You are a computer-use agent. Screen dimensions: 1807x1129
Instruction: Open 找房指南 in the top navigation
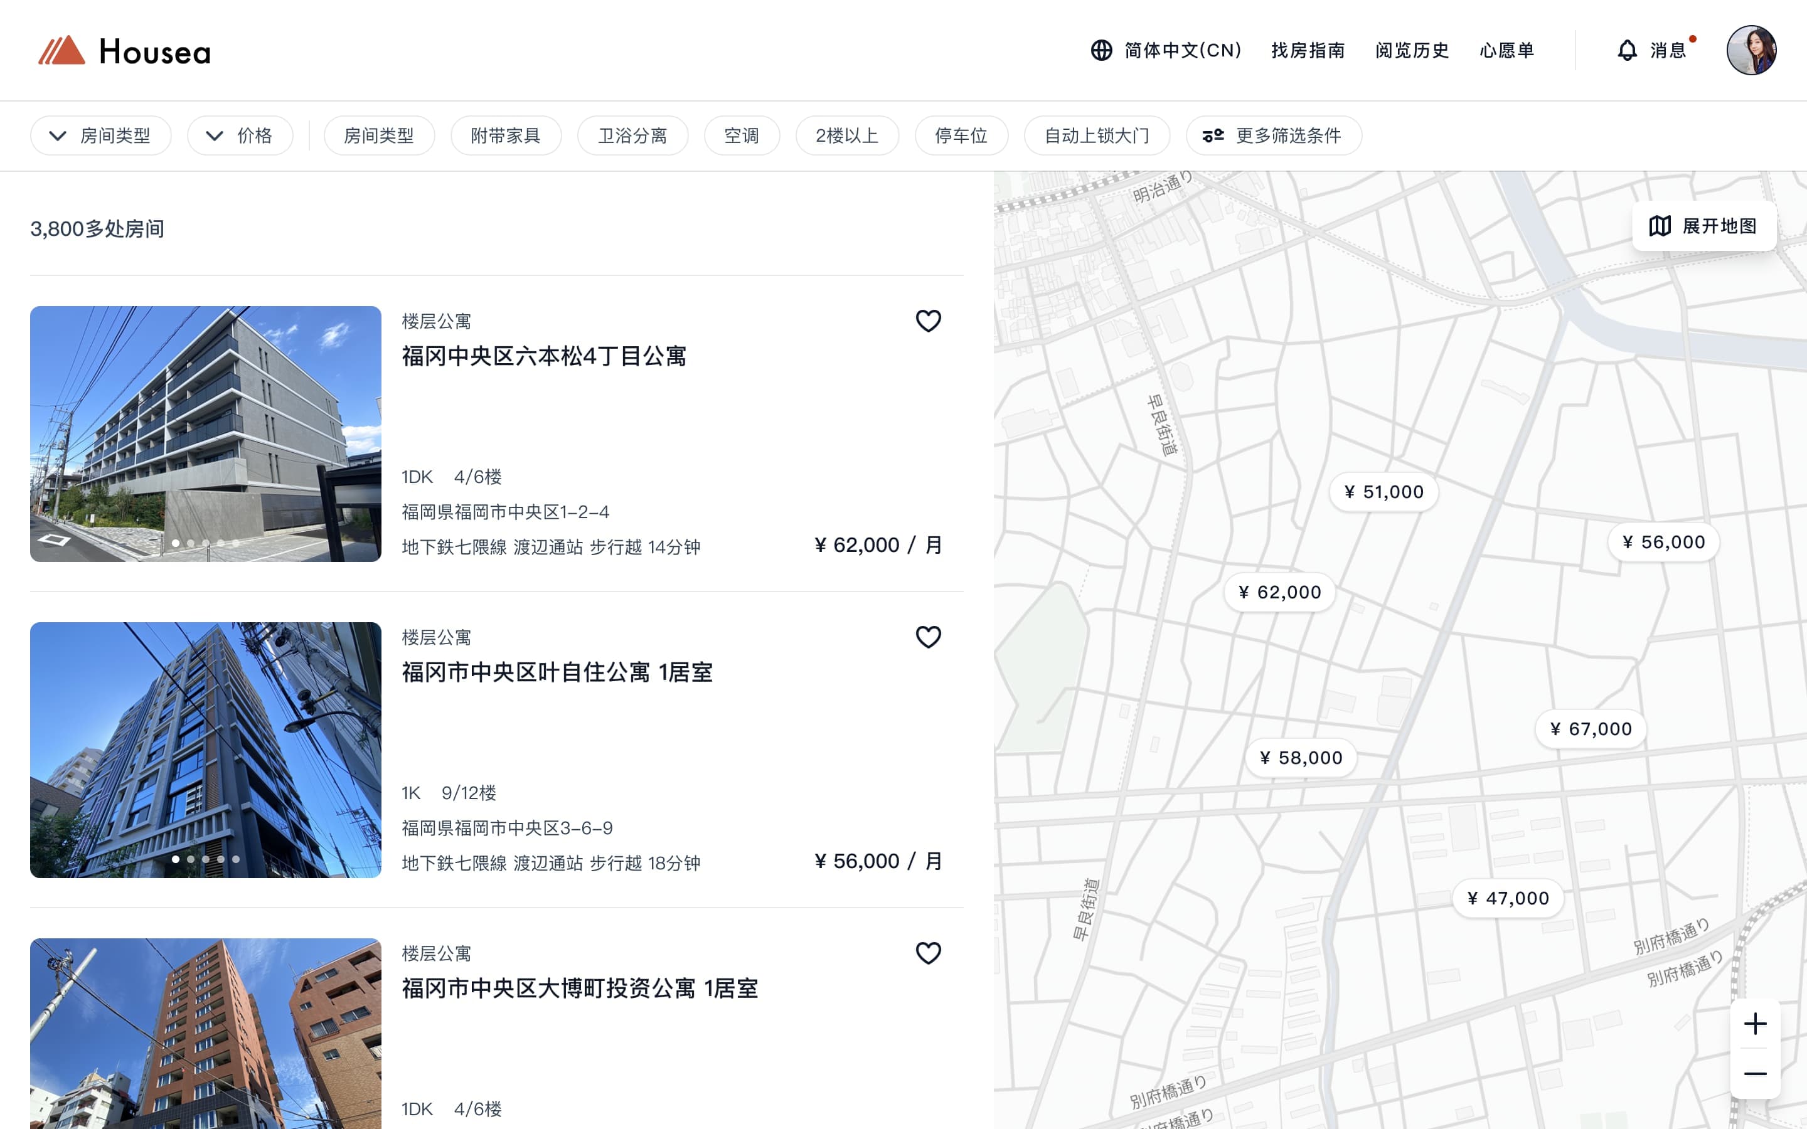point(1308,50)
